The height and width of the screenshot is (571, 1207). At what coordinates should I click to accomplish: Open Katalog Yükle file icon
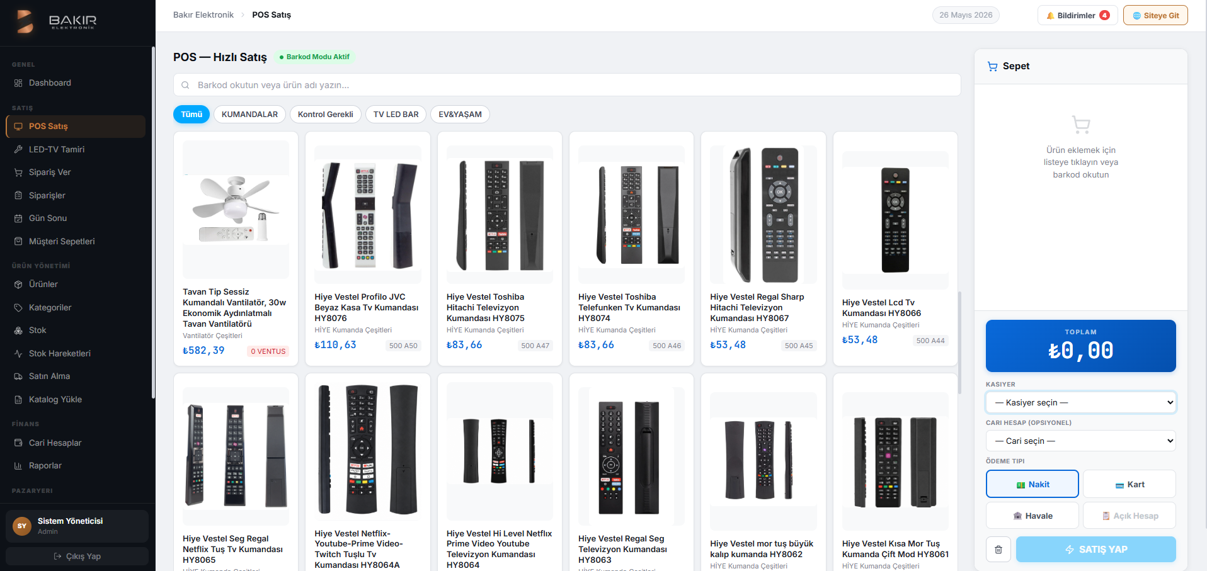tap(18, 400)
